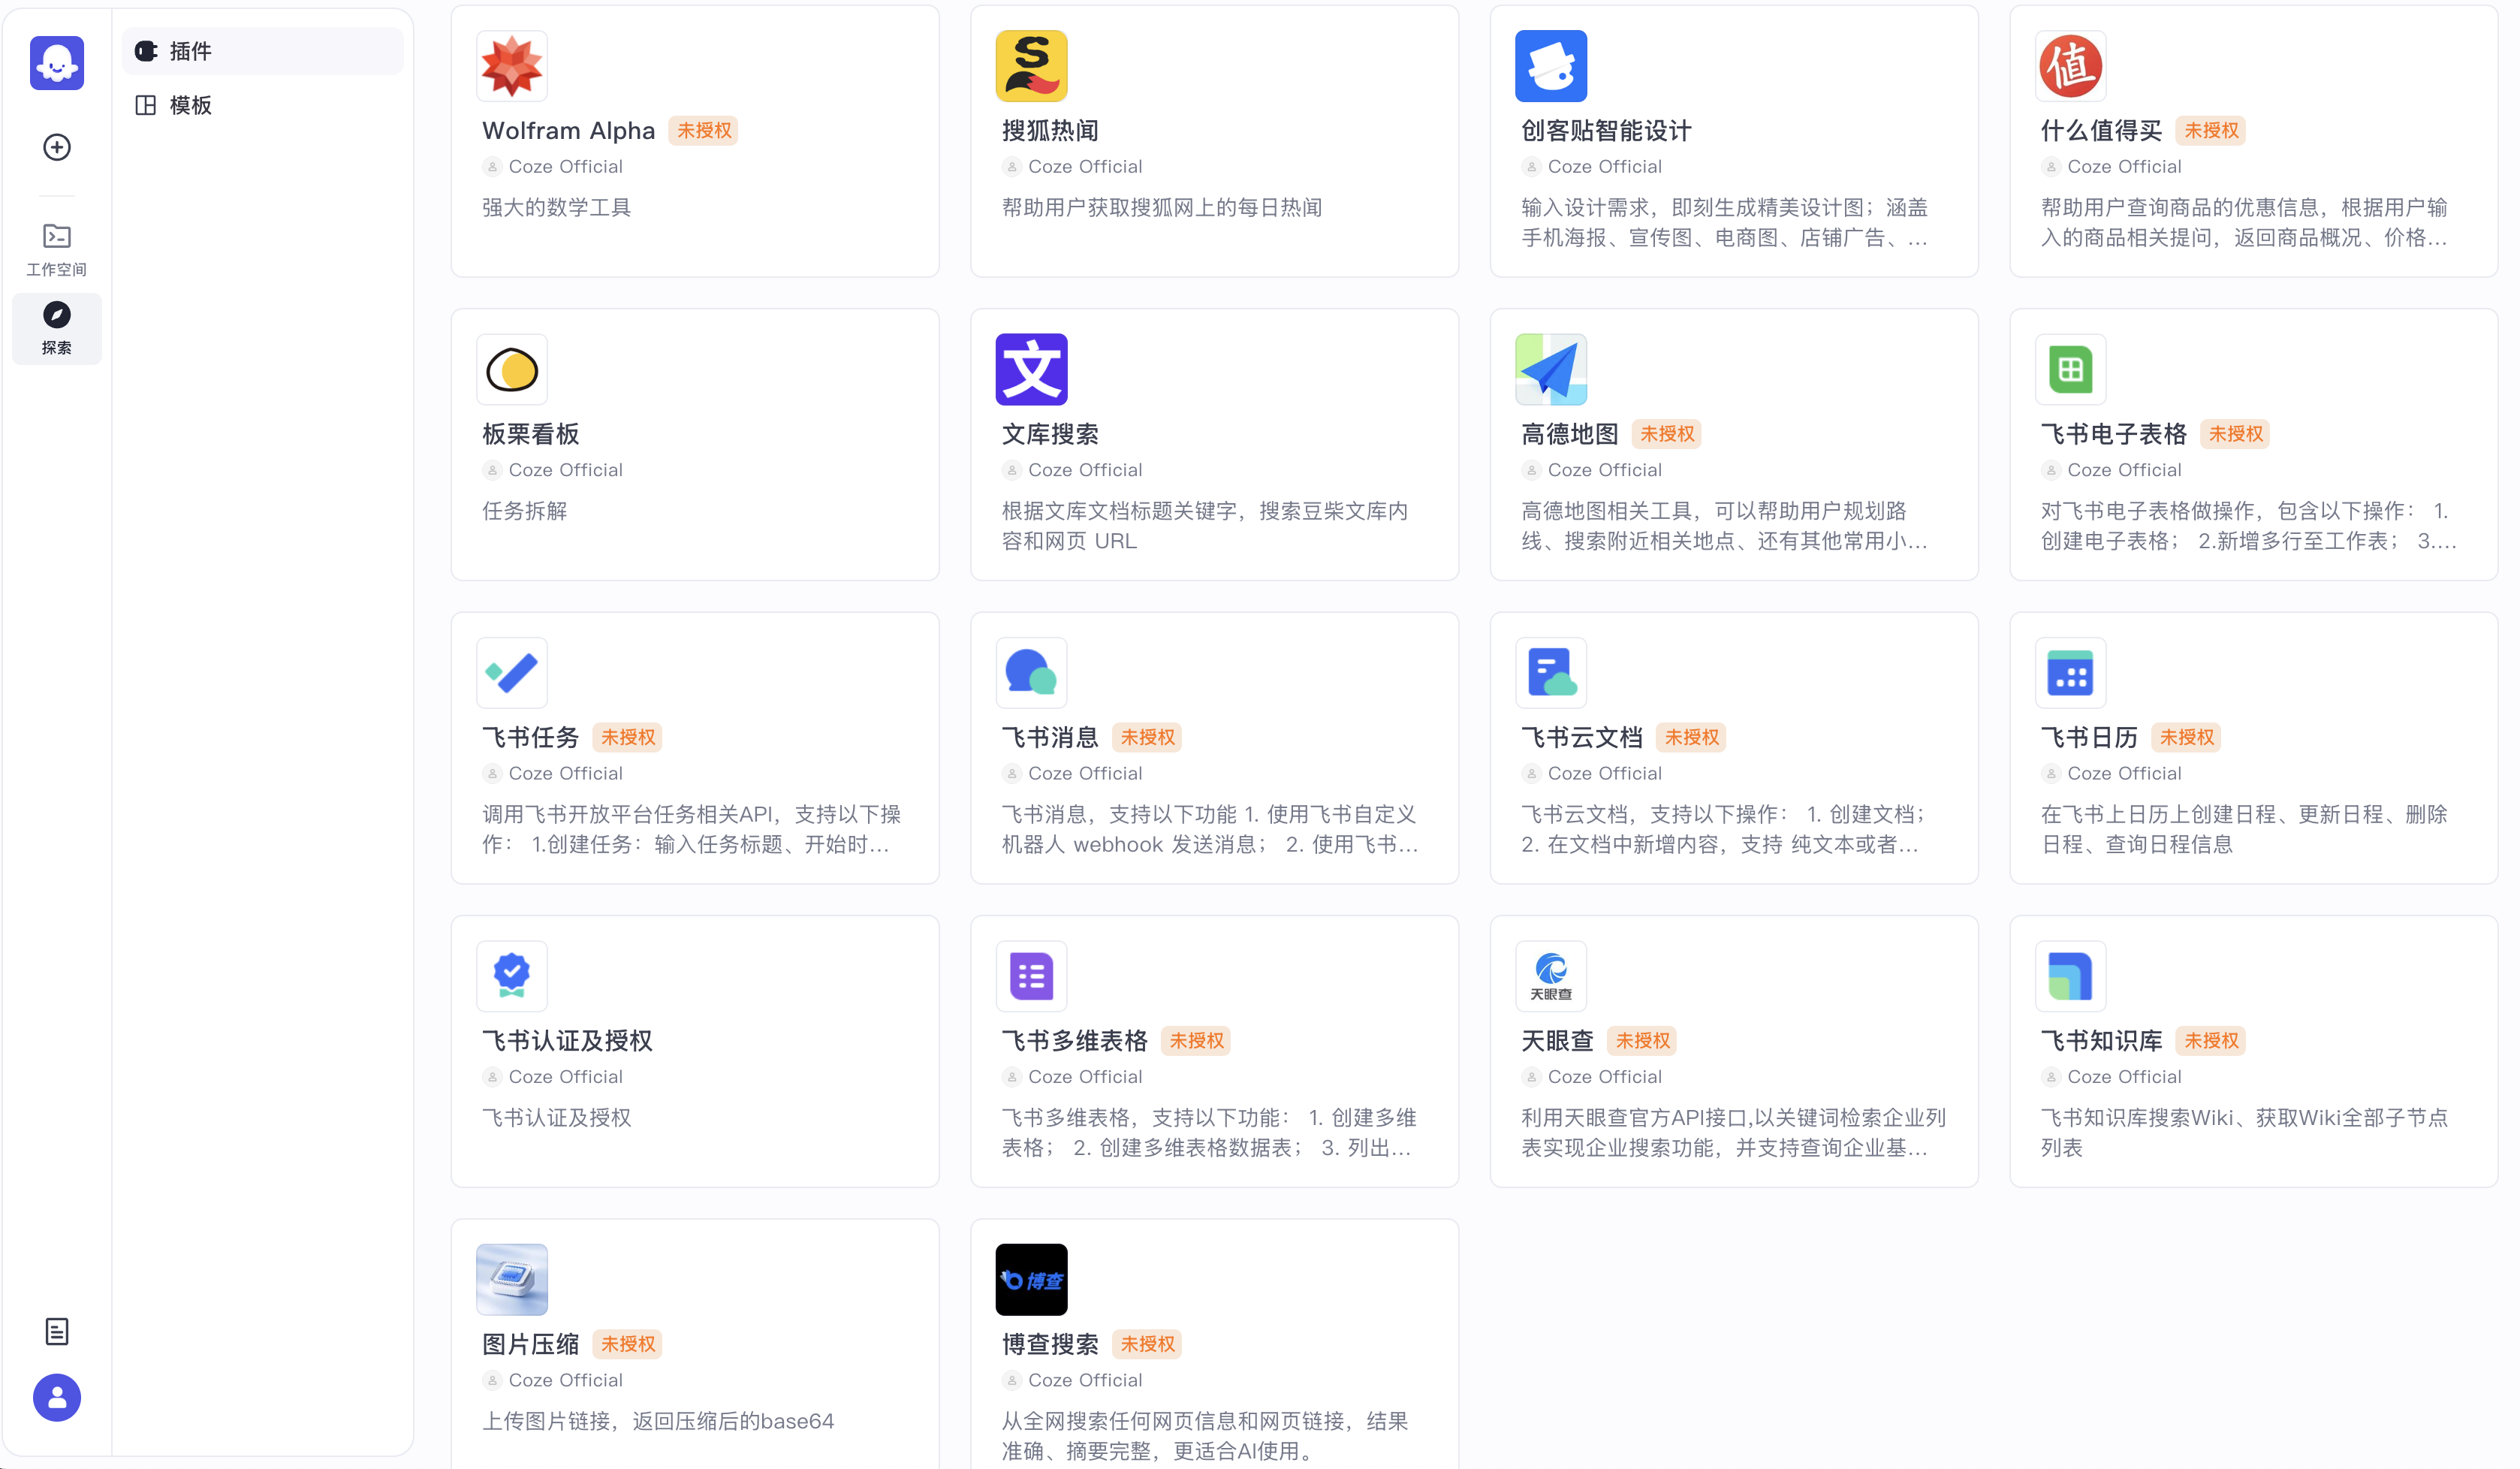Select the 插件 plugins menu item
This screenshot has width=2520, height=1469.
263,51
